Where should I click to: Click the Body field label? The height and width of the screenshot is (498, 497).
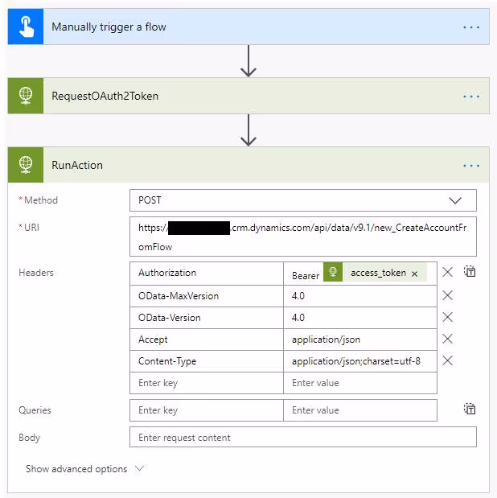pyautogui.click(x=29, y=438)
